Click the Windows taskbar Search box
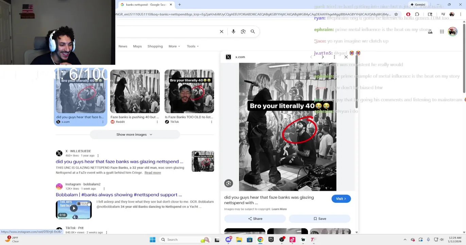This screenshot has width=466, height=245. tap(185, 240)
